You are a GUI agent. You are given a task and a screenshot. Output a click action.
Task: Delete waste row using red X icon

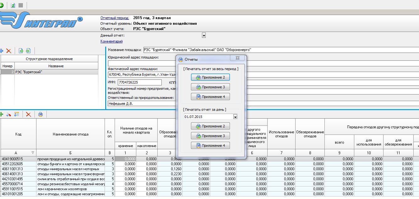tap(29, 115)
